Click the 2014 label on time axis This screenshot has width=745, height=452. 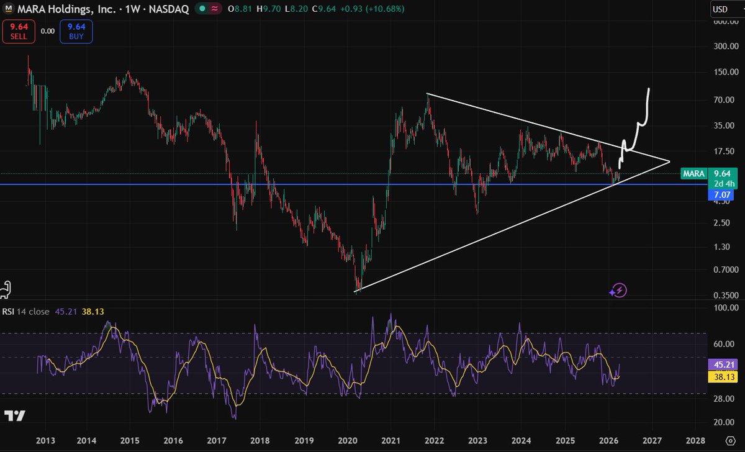tap(86, 441)
